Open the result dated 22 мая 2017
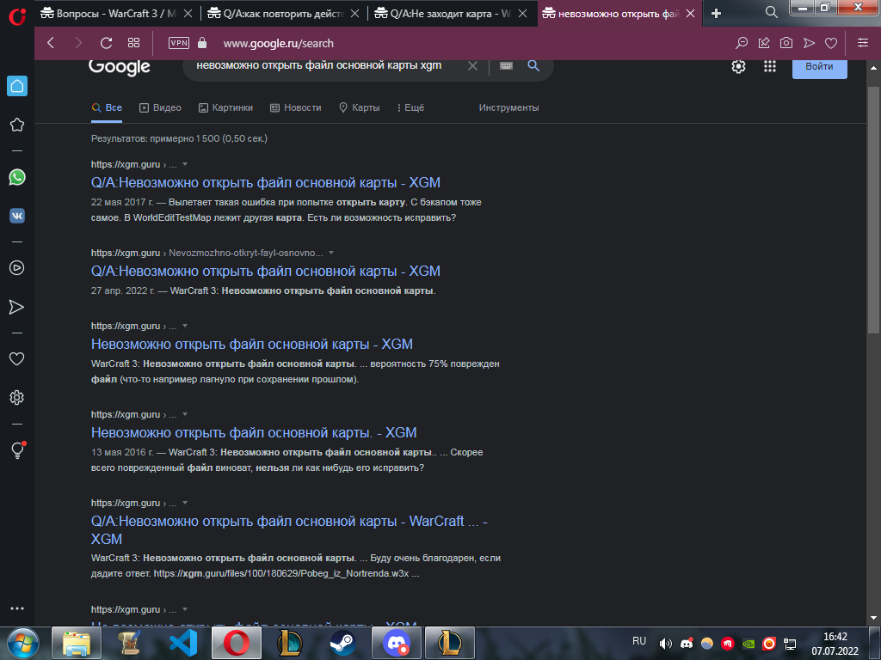This screenshot has width=881, height=660. 265,182
